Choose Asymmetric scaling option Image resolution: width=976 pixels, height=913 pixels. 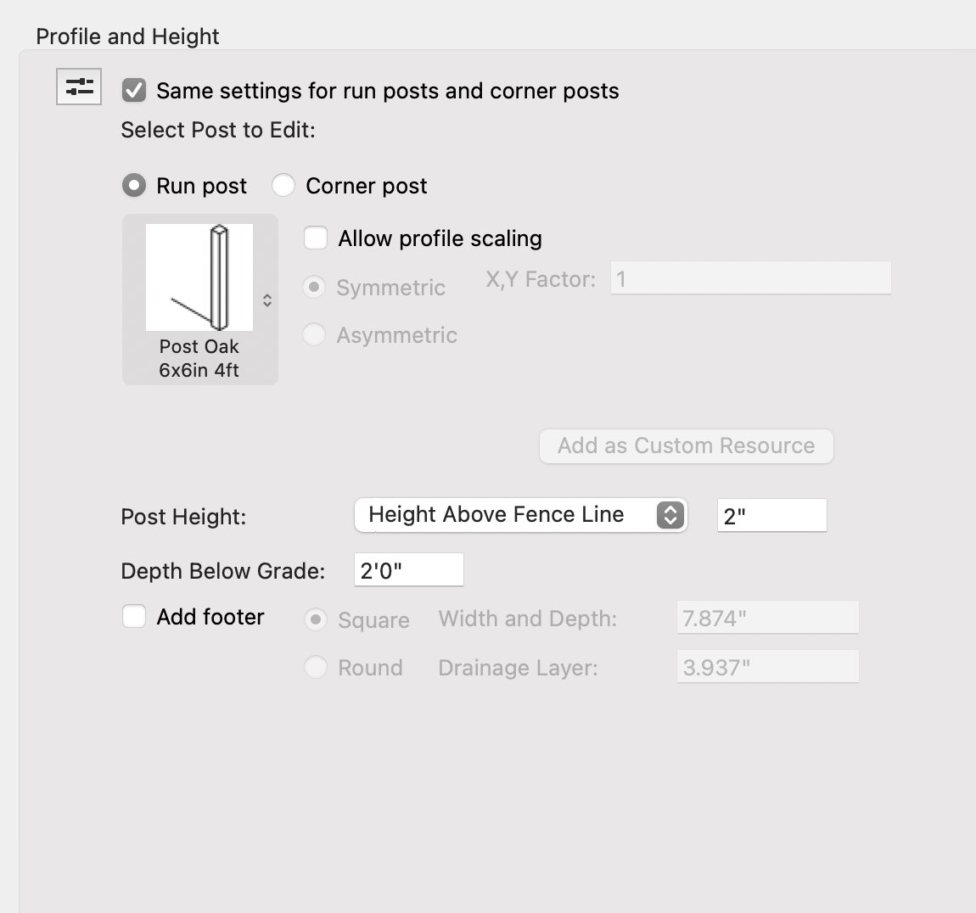[x=315, y=335]
